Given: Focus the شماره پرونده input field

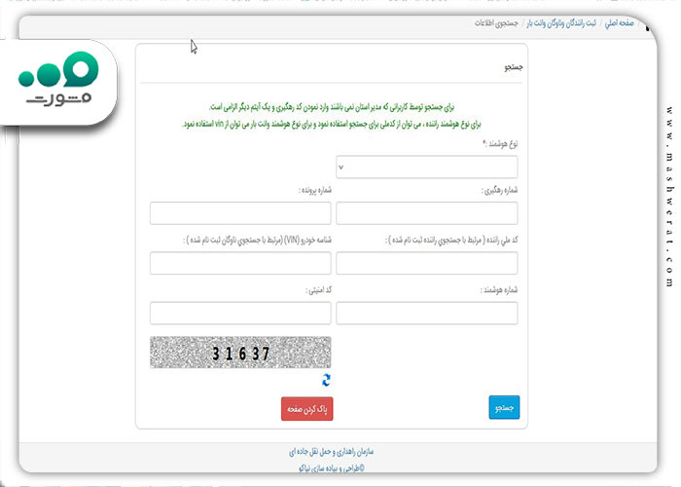Looking at the screenshot, I should pos(240,213).
